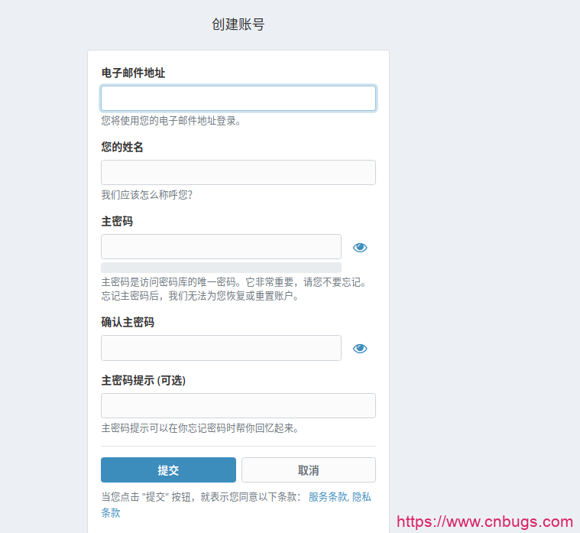The width and height of the screenshot is (580, 533).
Task: Click the 电子邮件地址 field label
Action: tap(133, 73)
